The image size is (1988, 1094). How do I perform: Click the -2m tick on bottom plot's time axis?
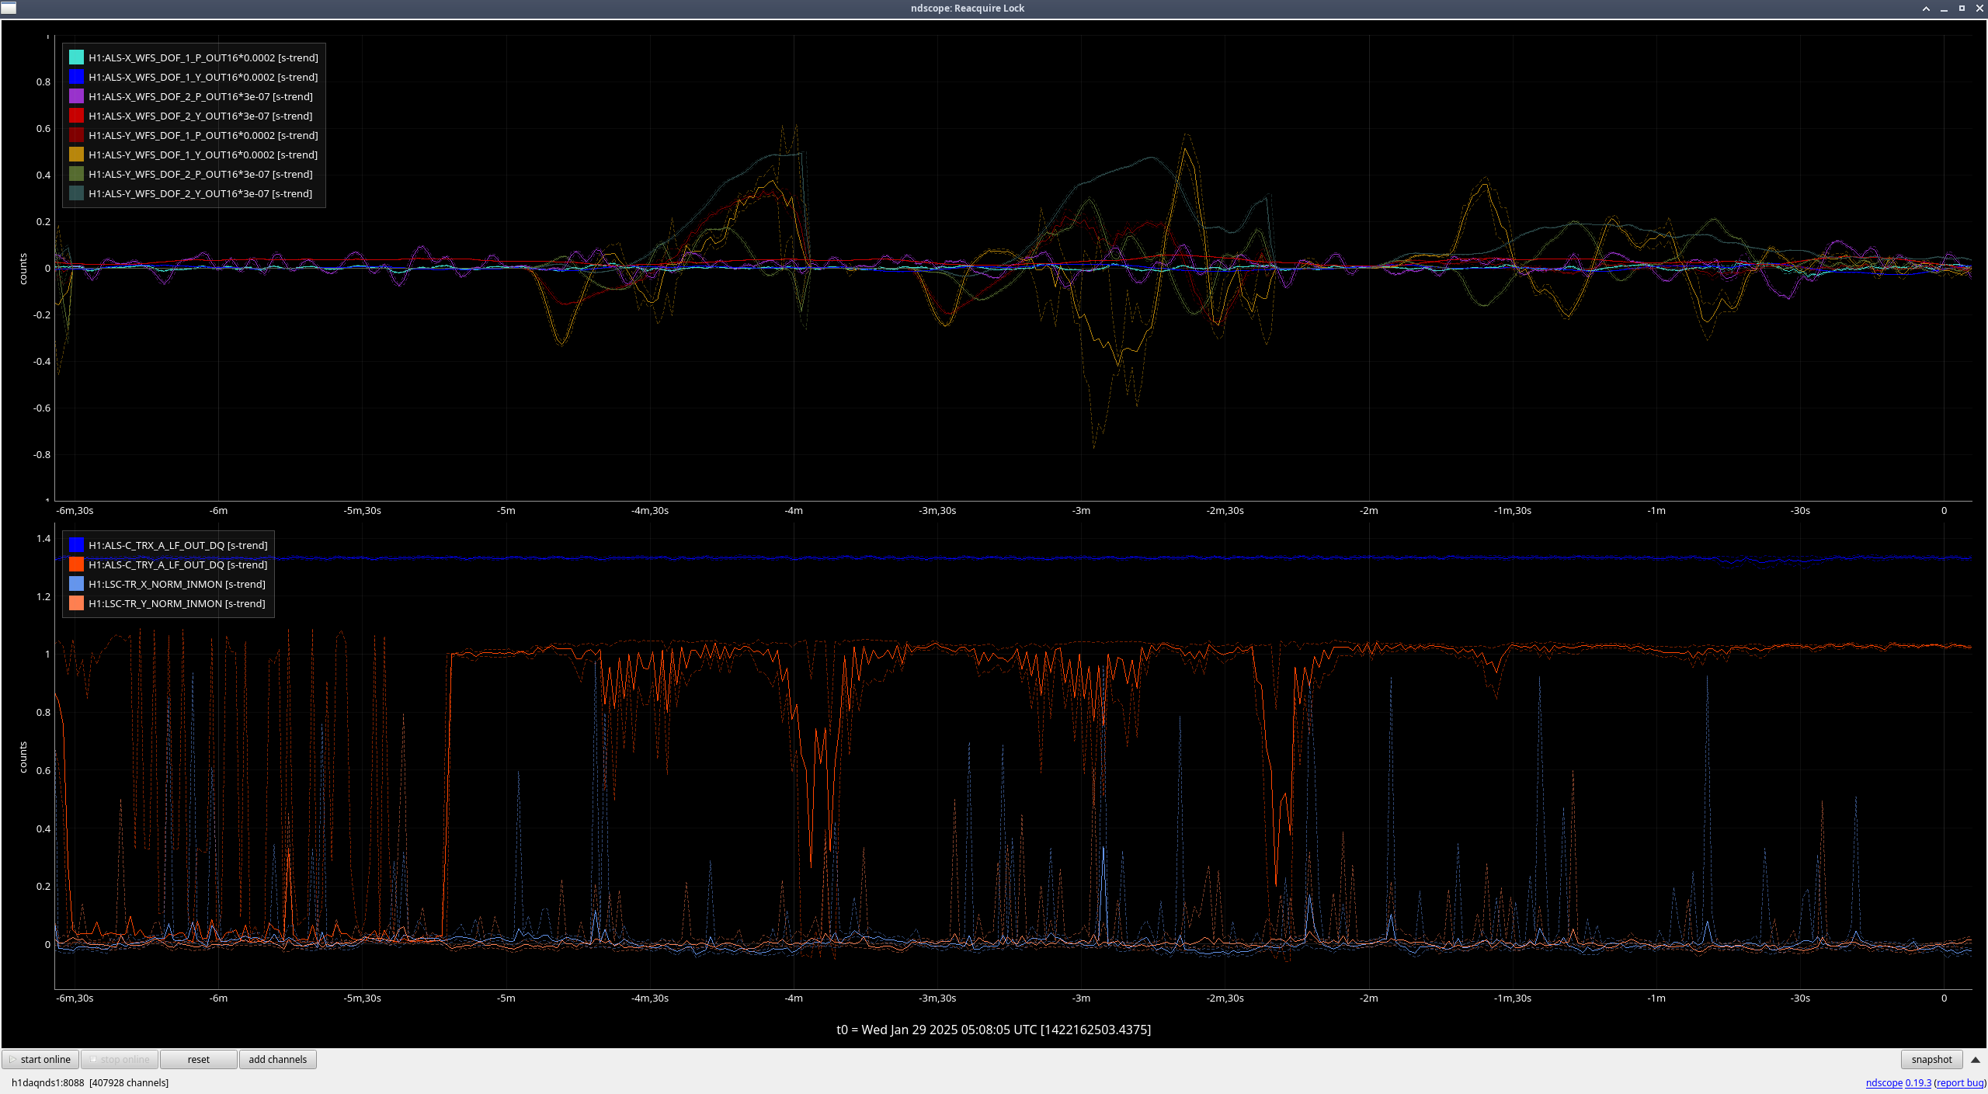click(1369, 998)
